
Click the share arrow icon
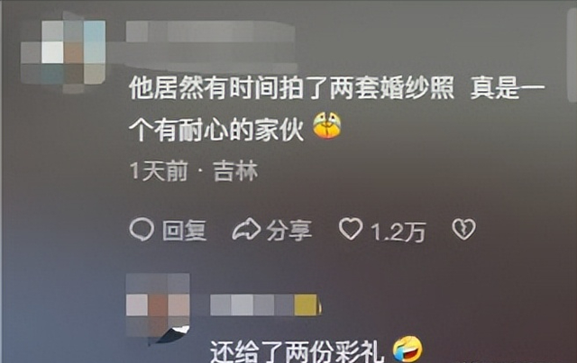click(246, 229)
